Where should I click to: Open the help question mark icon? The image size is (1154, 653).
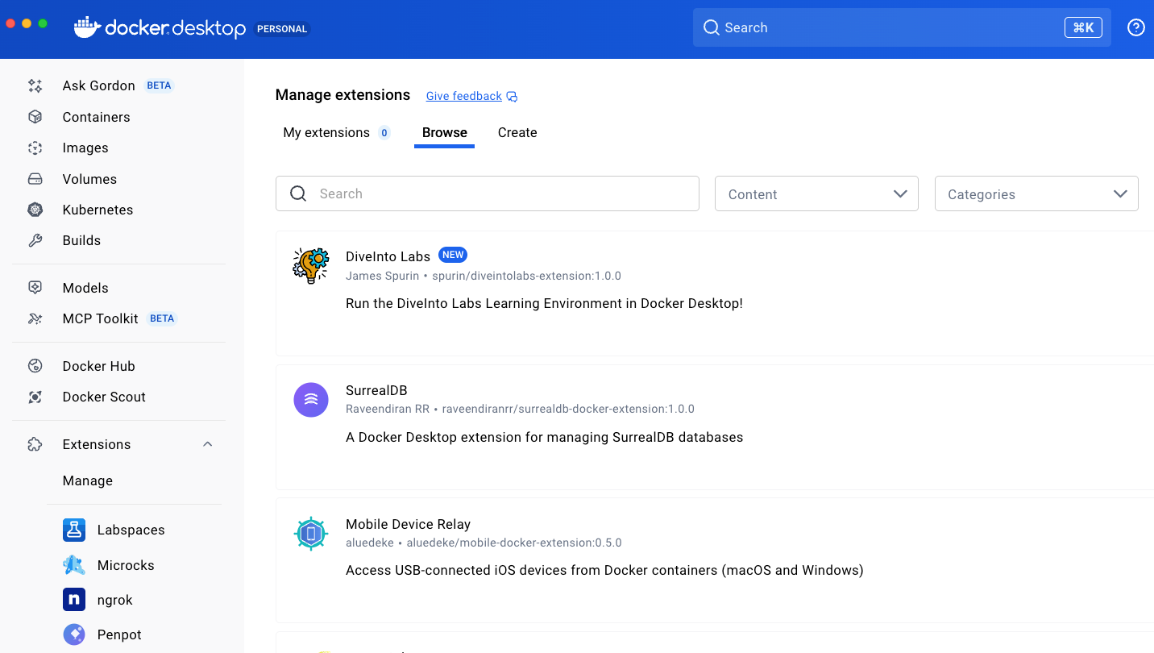(1135, 27)
